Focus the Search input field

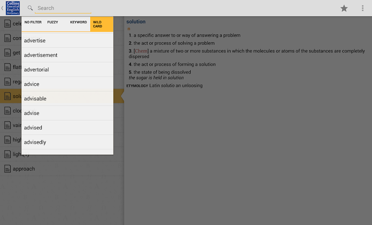pyautogui.click(x=63, y=8)
